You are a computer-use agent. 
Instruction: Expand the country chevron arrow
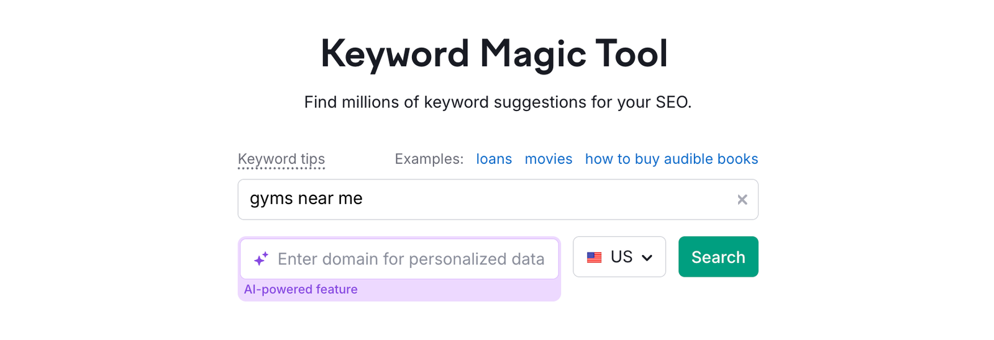coord(647,257)
